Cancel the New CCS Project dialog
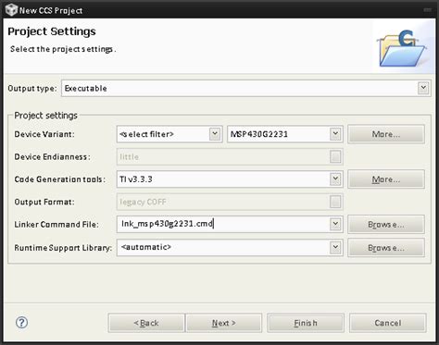The image size is (439, 345). point(388,323)
